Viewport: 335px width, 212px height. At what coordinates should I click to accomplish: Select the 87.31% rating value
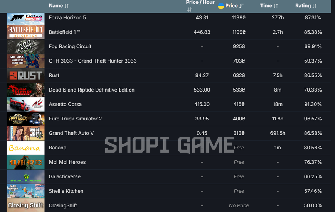[313, 17]
